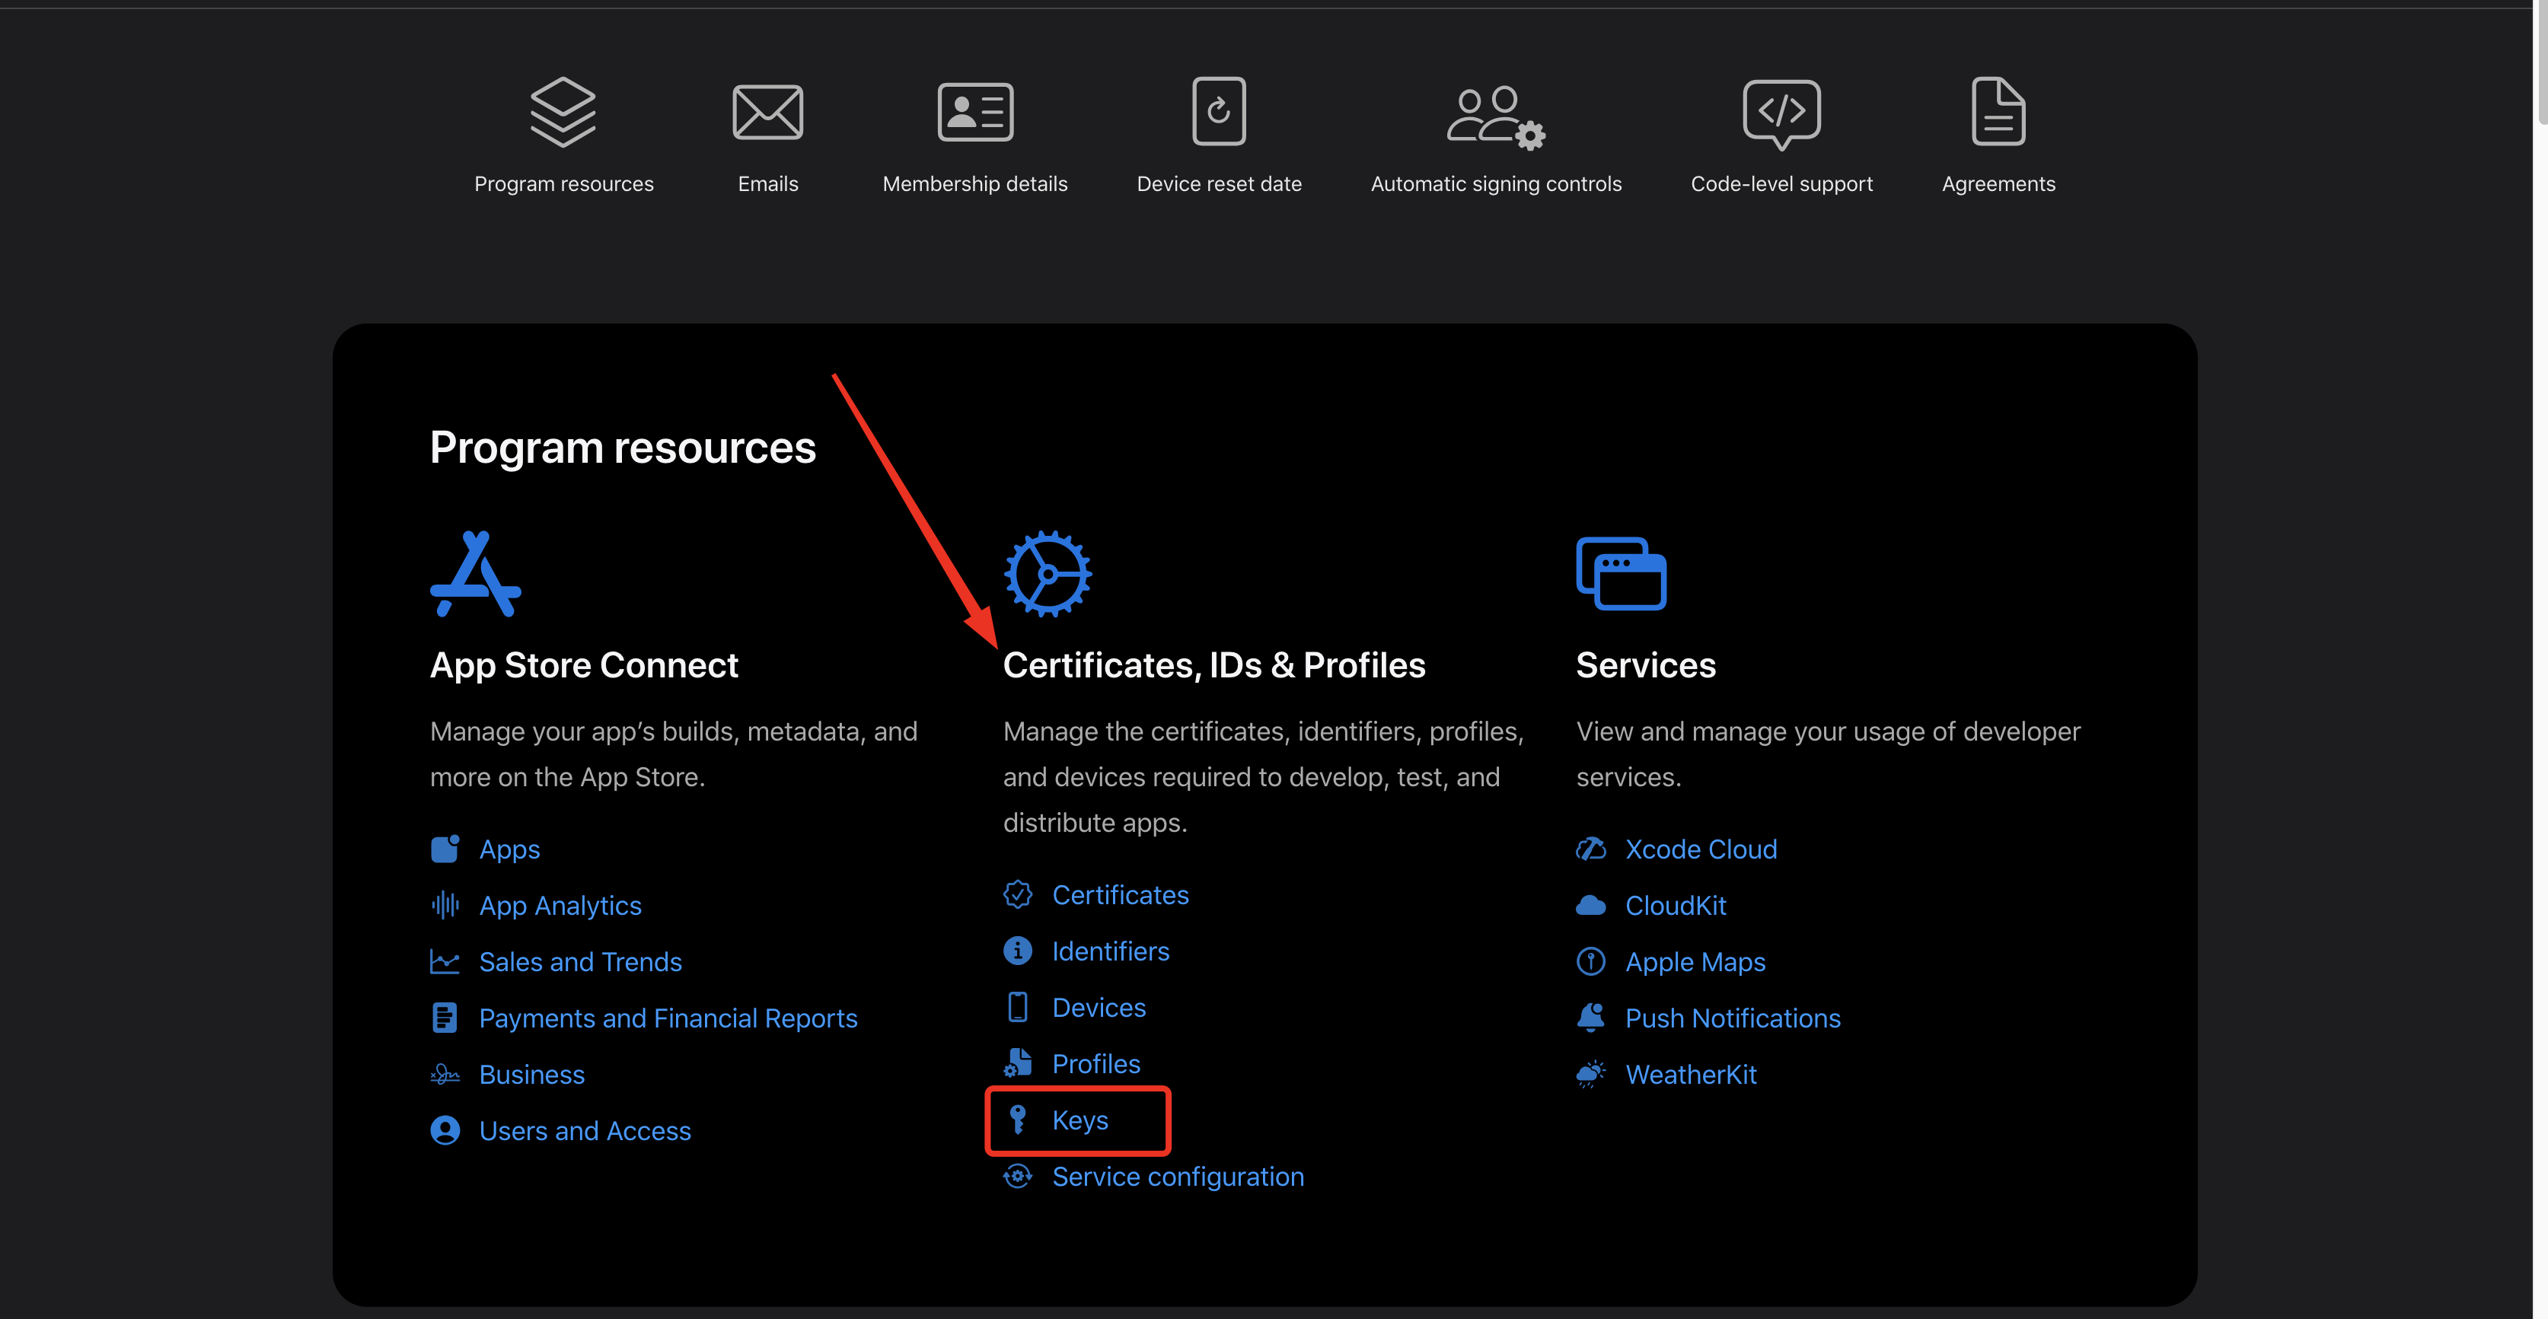The width and height of the screenshot is (2548, 1319).
Task: Go to the Devices link
Action: (1099, 1006)
